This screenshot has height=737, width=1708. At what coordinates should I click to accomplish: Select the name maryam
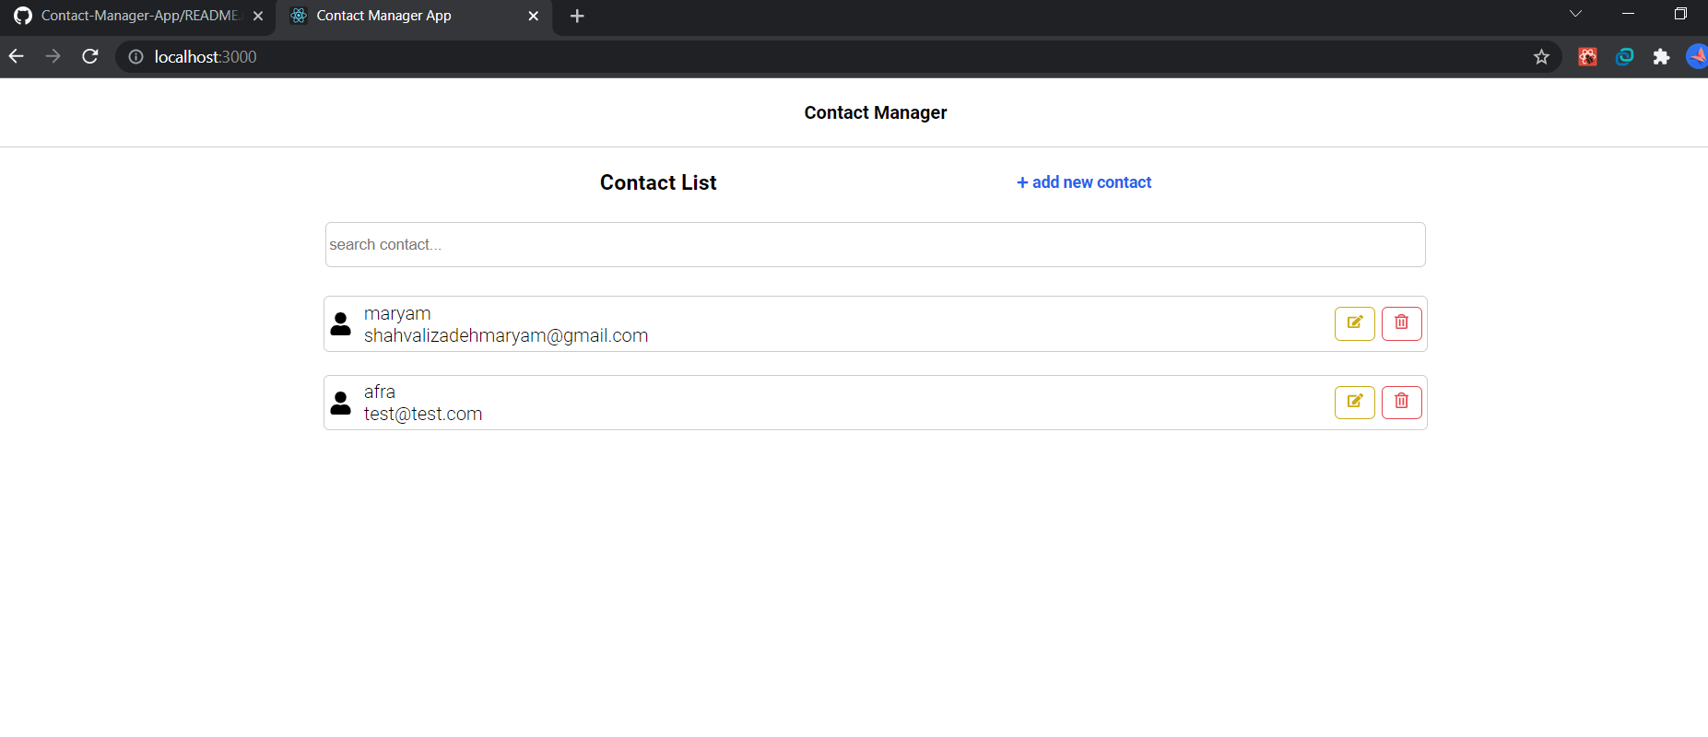[x=397, y=314]
